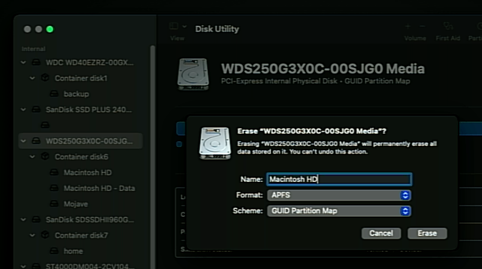Select the backup volume icon

[54, 94]
